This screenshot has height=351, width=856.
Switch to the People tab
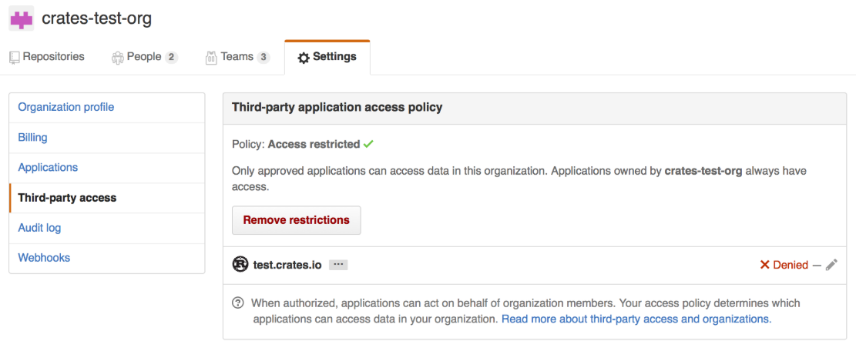coord(144,57)
